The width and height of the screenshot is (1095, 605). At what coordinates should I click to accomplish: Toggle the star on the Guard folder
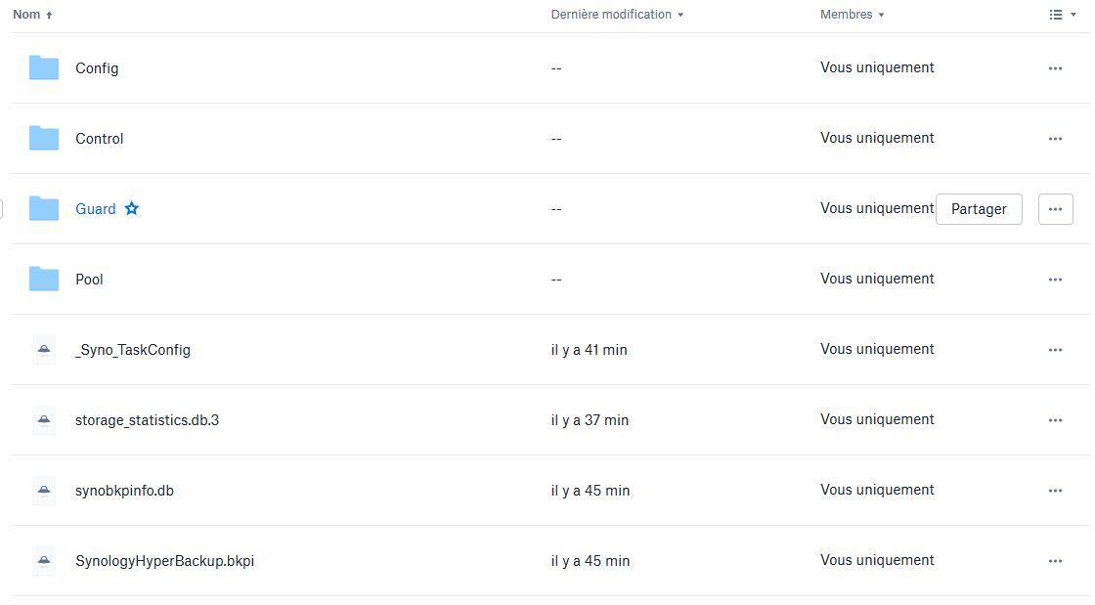(x=132, y=208)
